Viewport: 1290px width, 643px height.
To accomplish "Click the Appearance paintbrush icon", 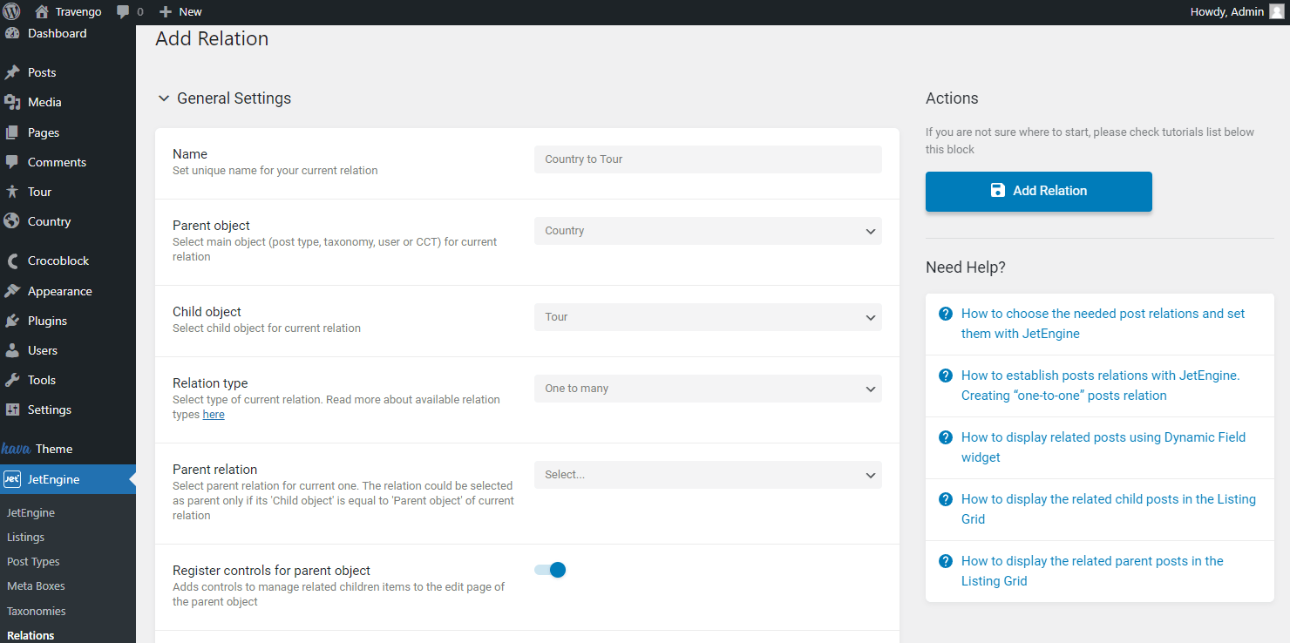I will tap(12, 291).
